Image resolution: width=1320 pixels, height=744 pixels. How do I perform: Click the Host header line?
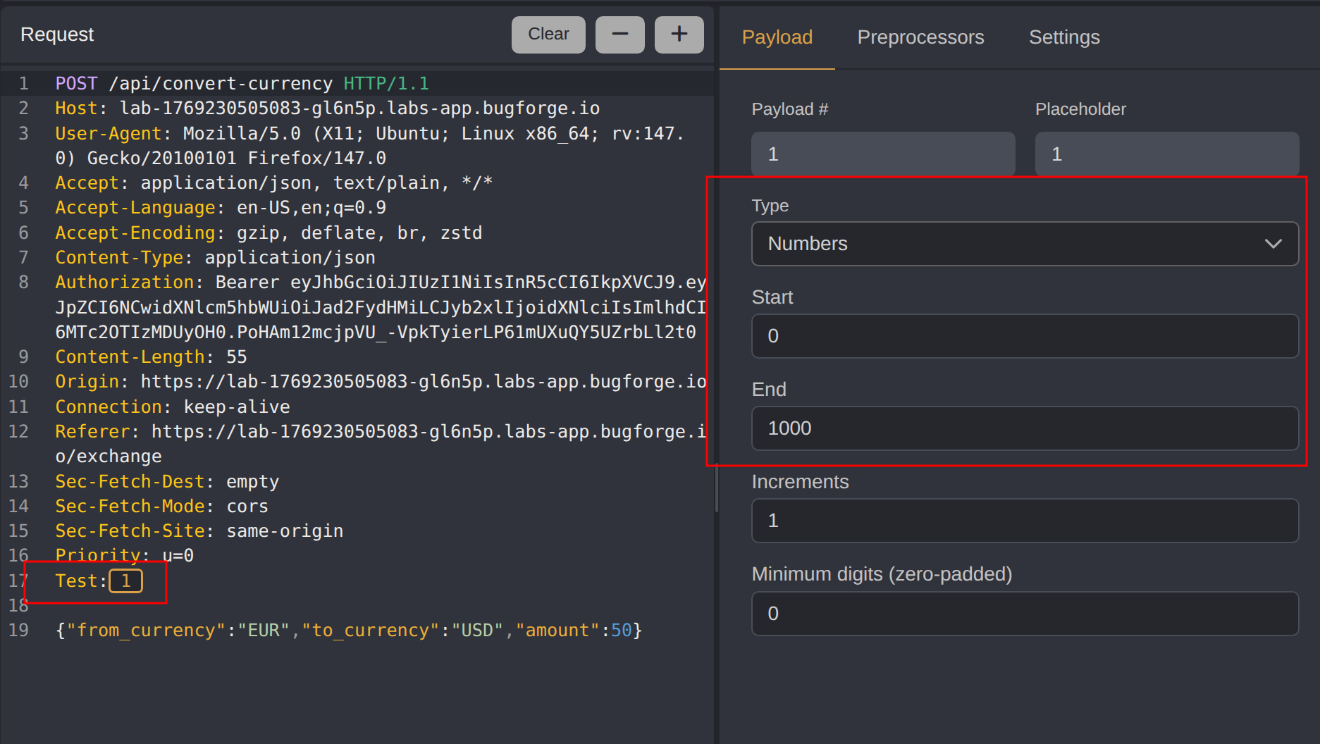(327, 108)
